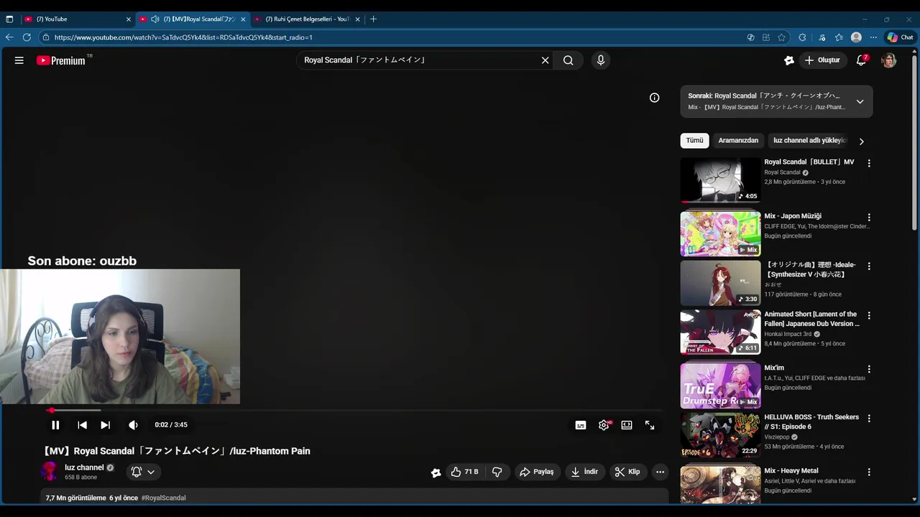Clear the search box text
Image resolution: width=920 pixels, height=517 pixels.
pyautogui.click(x=545, y=60)
